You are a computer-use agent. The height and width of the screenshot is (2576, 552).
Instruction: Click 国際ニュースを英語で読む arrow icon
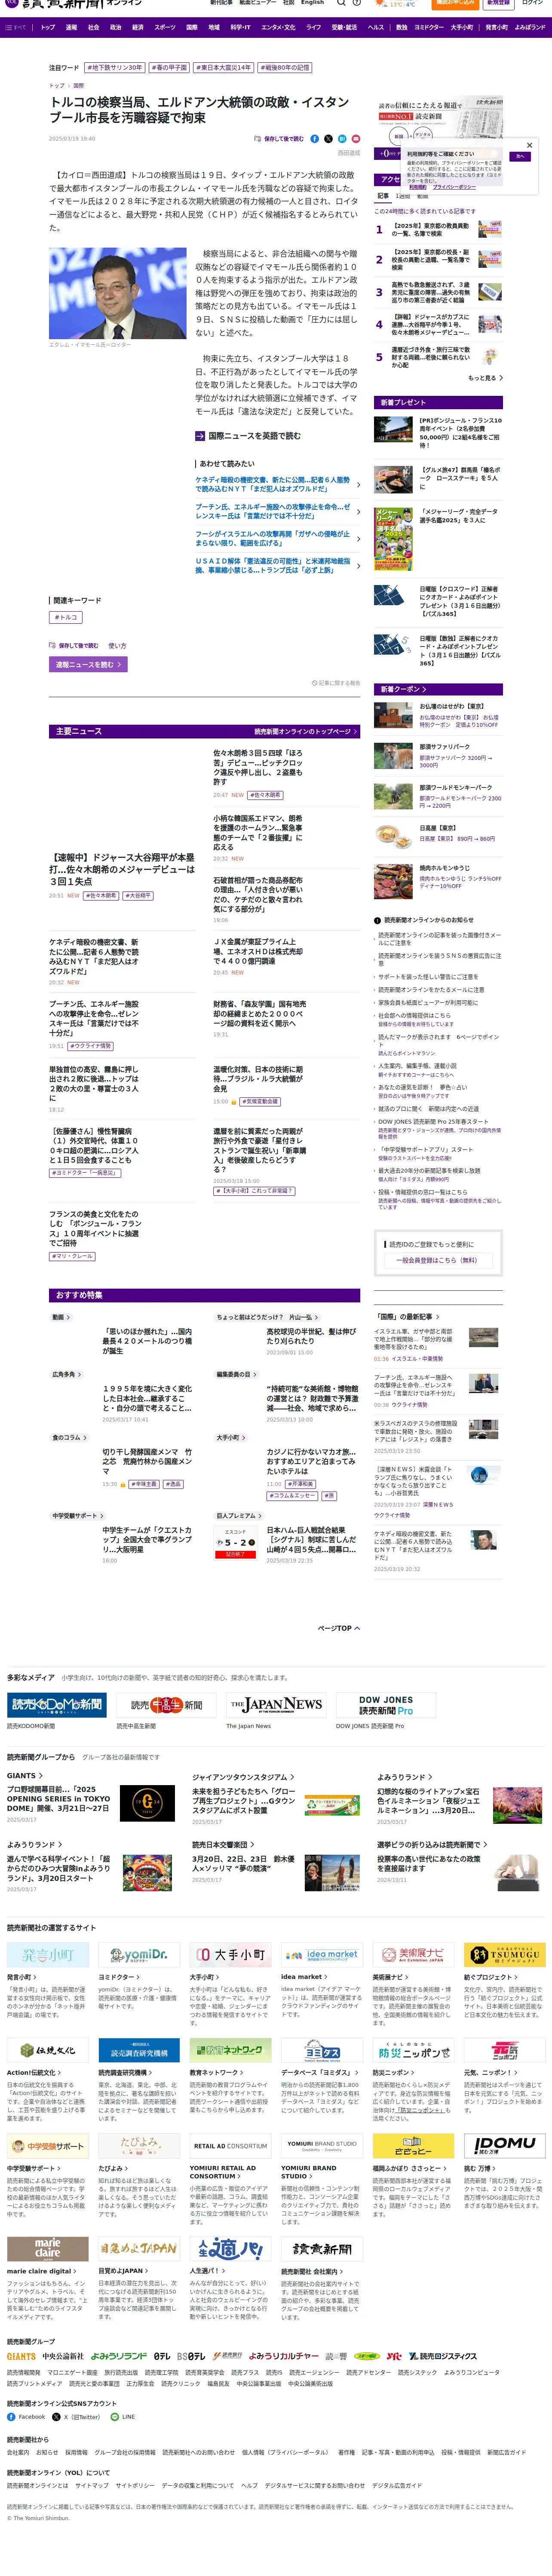(200, 436)
